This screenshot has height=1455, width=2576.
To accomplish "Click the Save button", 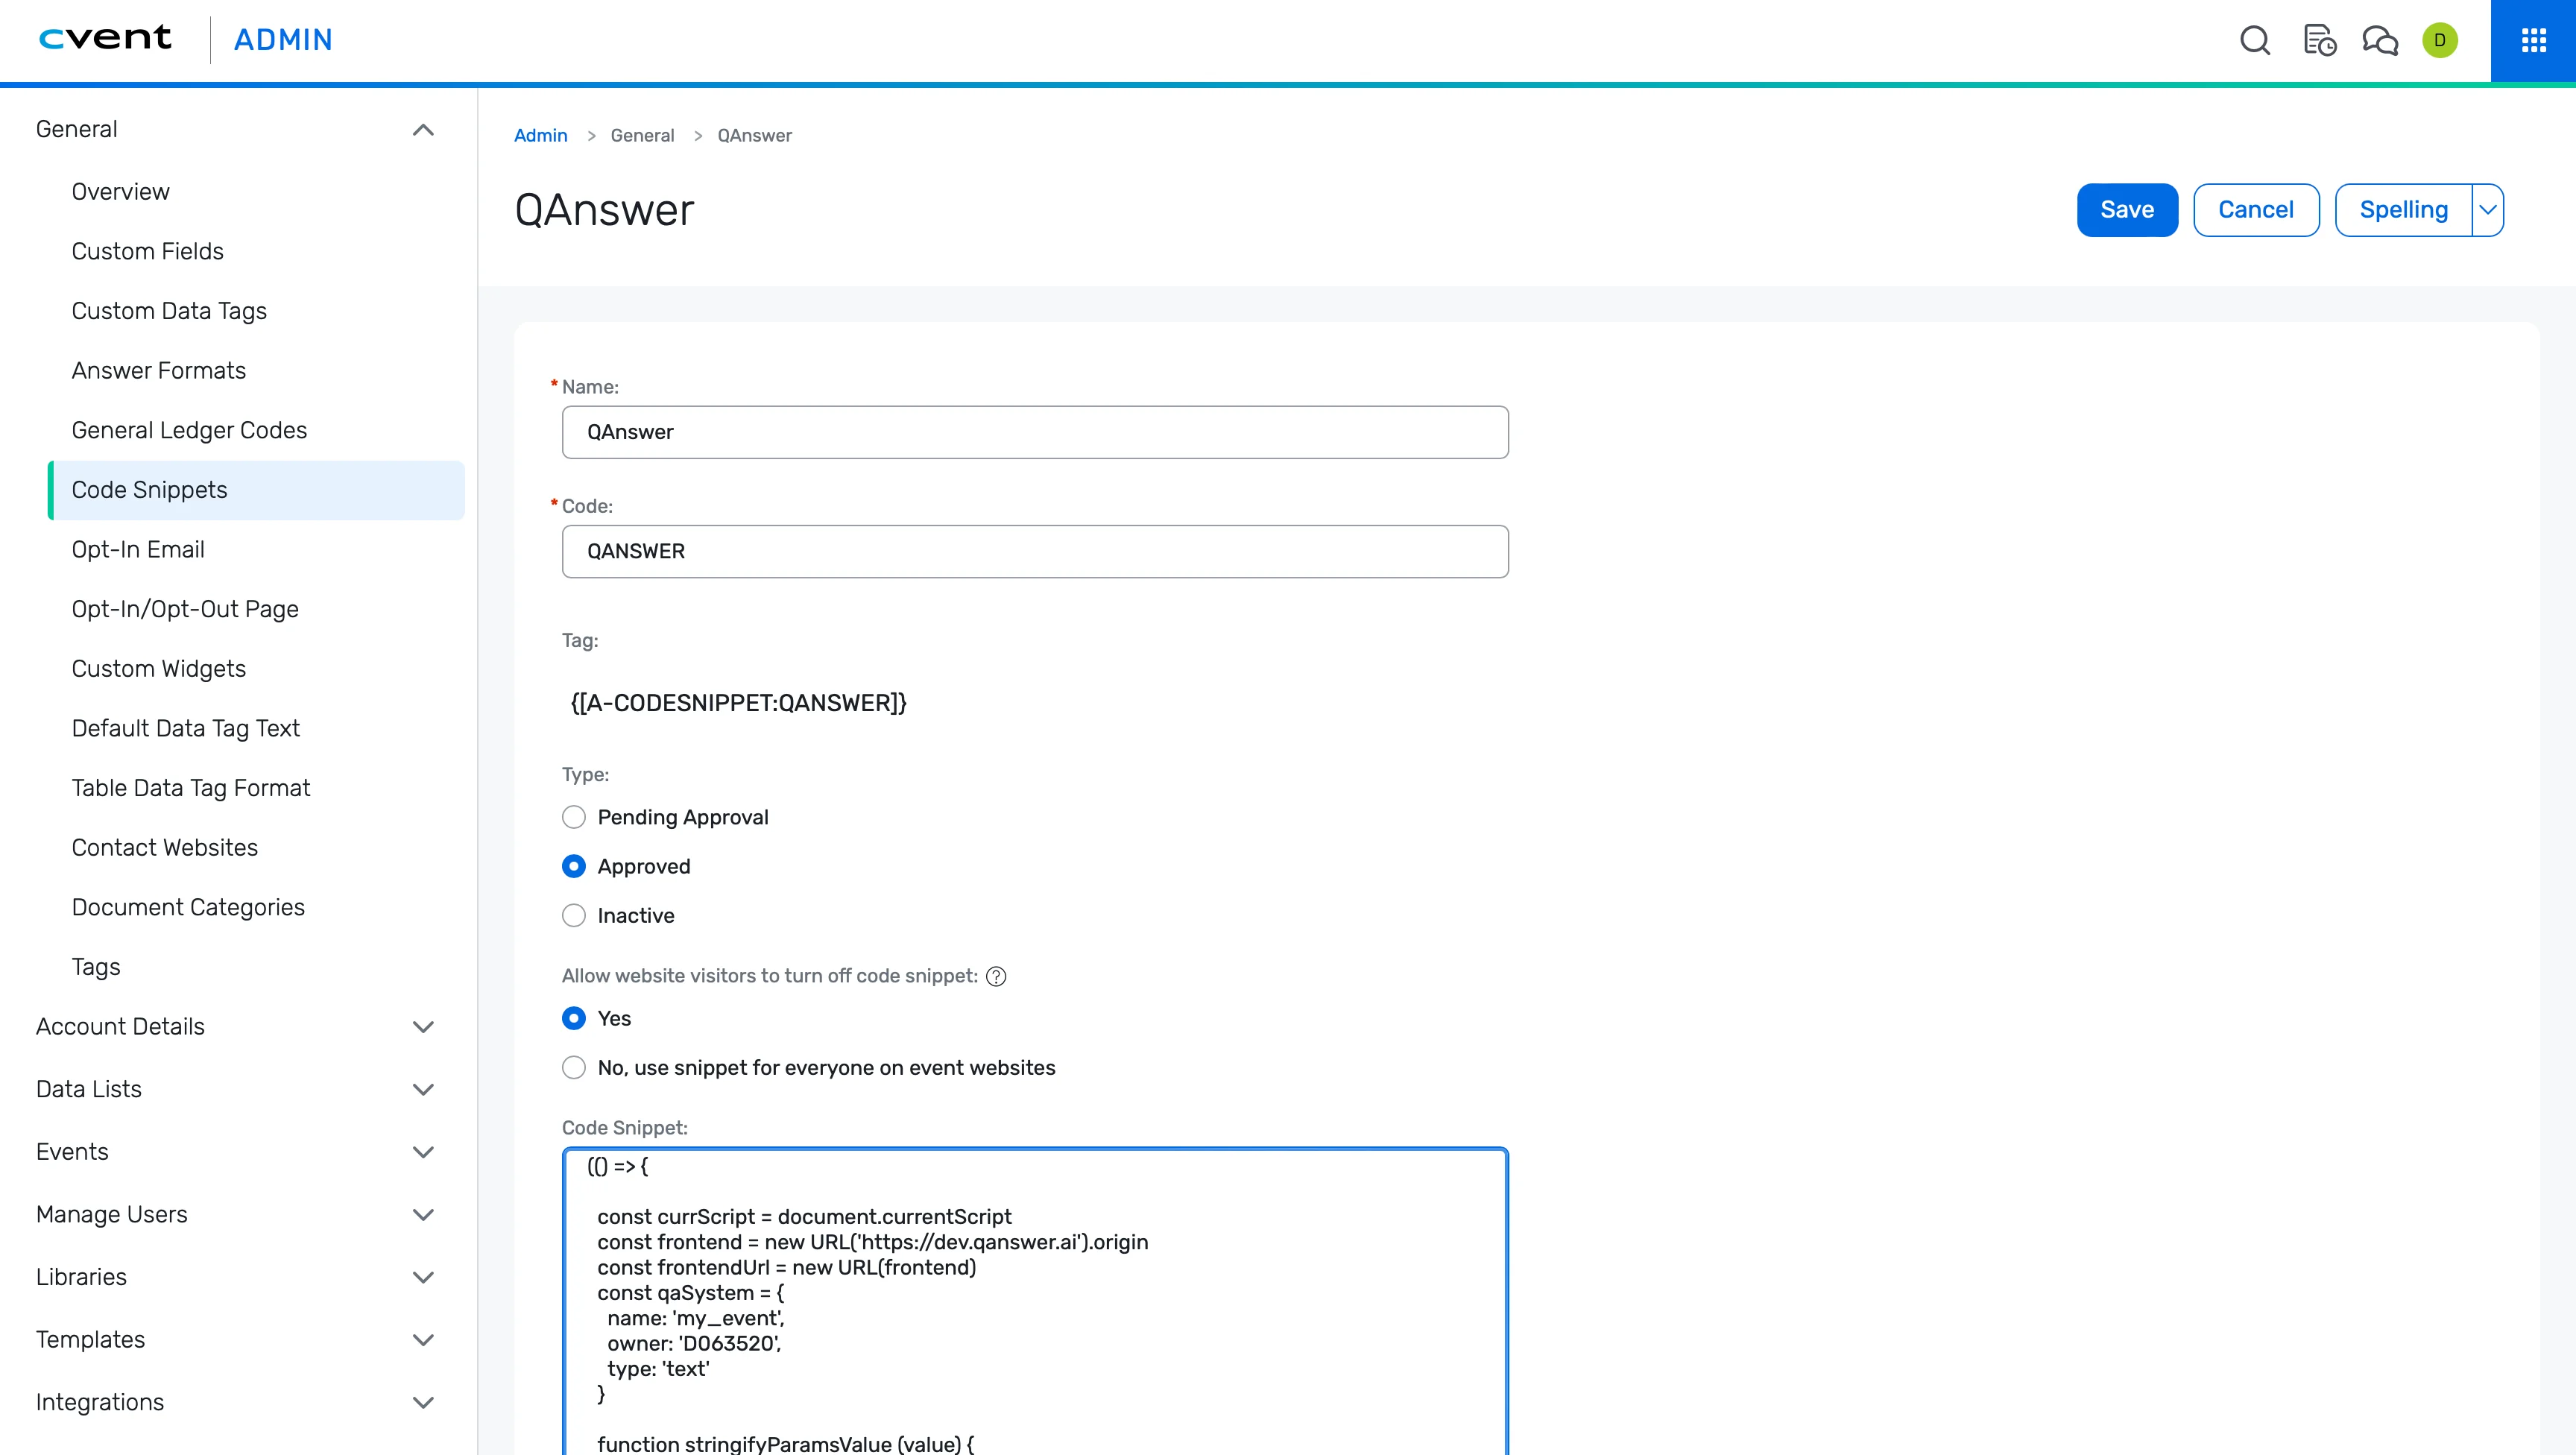I will coord(2127,210).
